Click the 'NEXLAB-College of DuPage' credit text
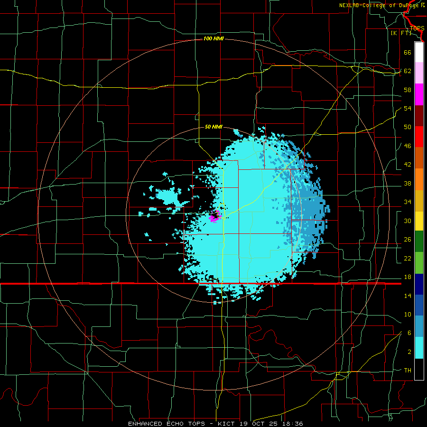The height and width of the screenshot is (427, 427). point(379,5)
